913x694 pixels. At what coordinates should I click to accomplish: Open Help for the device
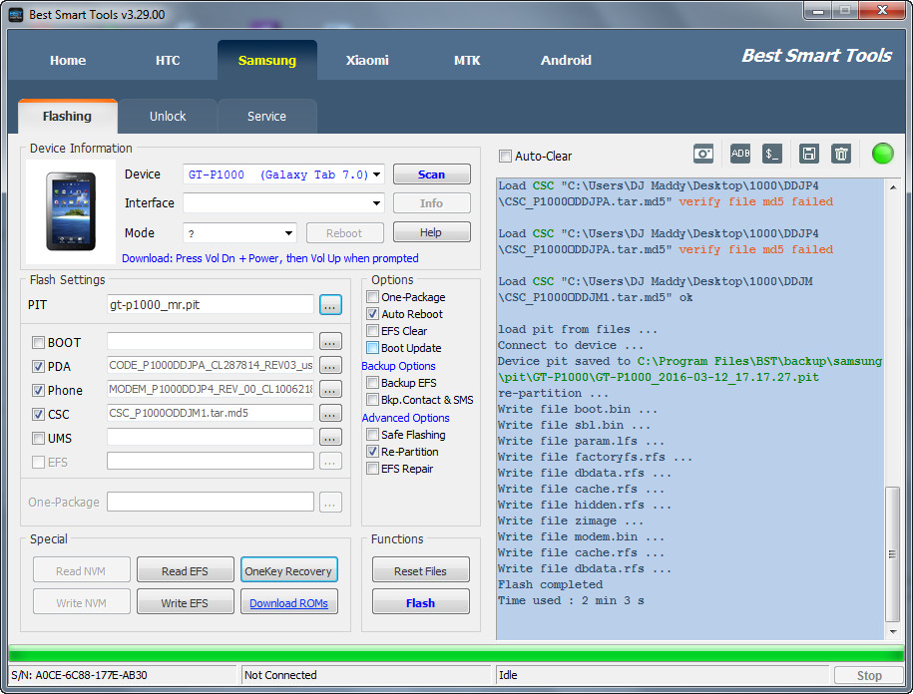coord(431,232)
